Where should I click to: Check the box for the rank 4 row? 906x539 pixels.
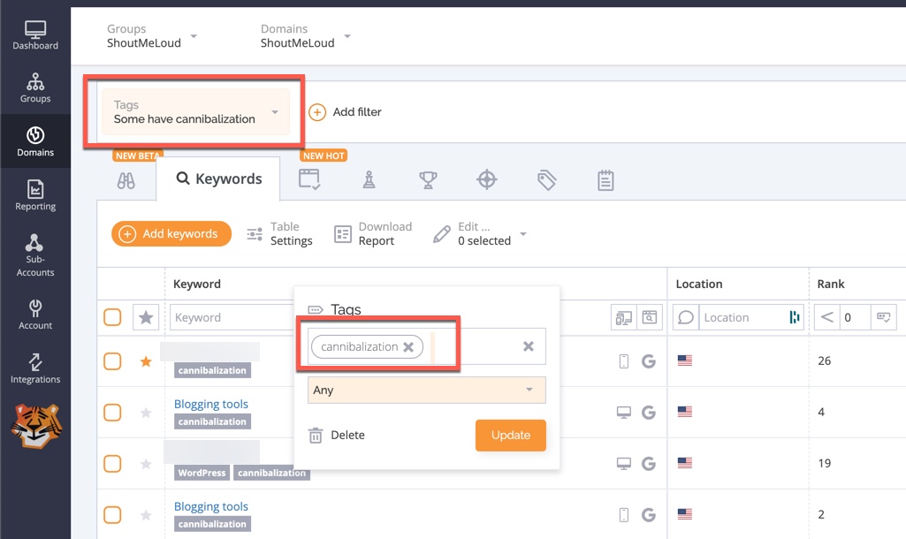(x=112, y=412)
